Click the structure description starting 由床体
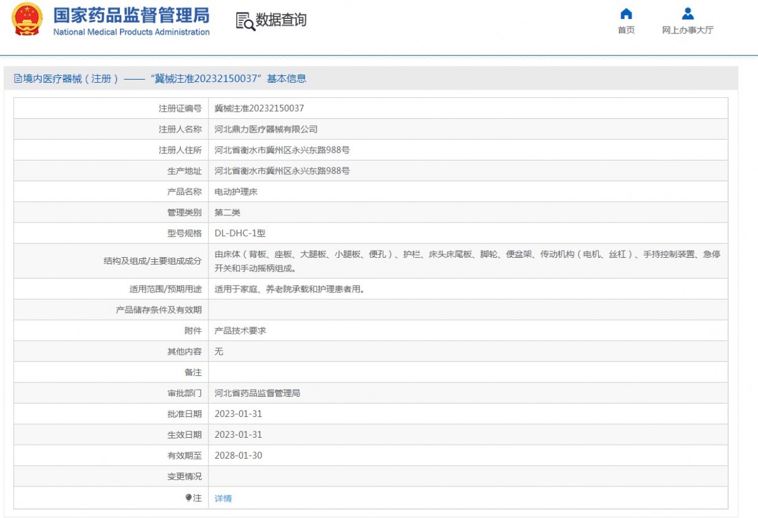Image resolution: width=758 pixels, height=518 pixels. 467,261
